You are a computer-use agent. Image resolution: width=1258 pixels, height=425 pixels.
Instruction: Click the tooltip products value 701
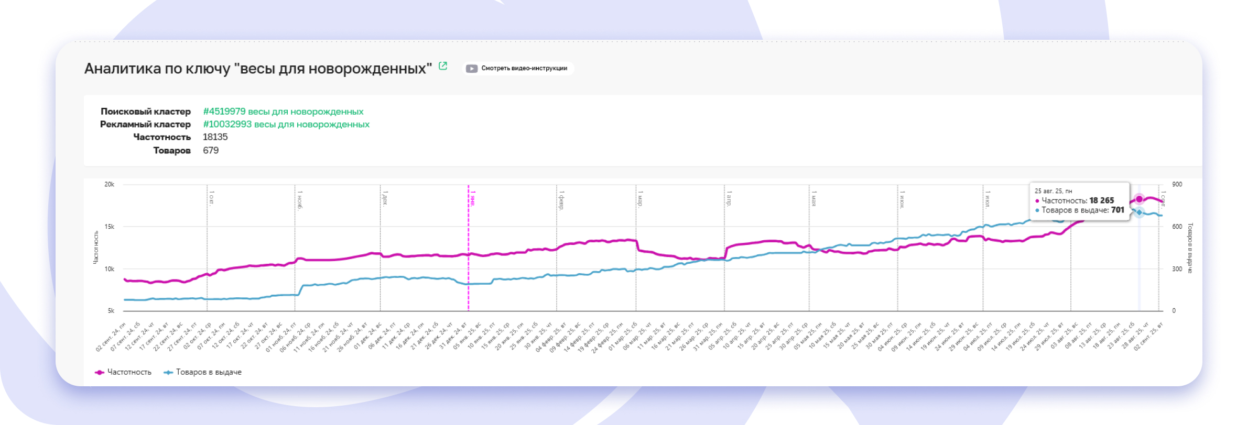(1118, 210)
